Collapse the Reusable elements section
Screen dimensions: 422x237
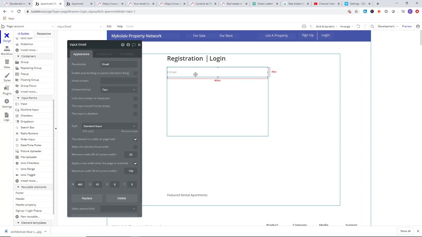pyautogui.click(x=18, y=187)
